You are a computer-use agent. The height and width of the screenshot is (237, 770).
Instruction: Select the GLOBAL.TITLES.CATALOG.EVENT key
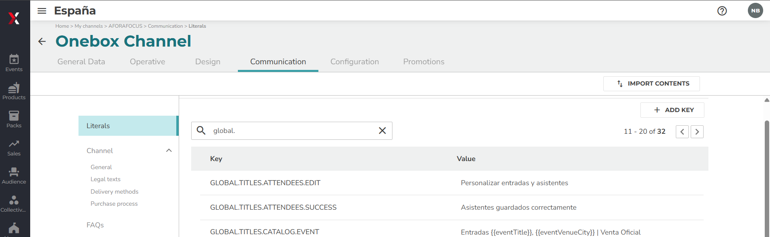[264, 232]
